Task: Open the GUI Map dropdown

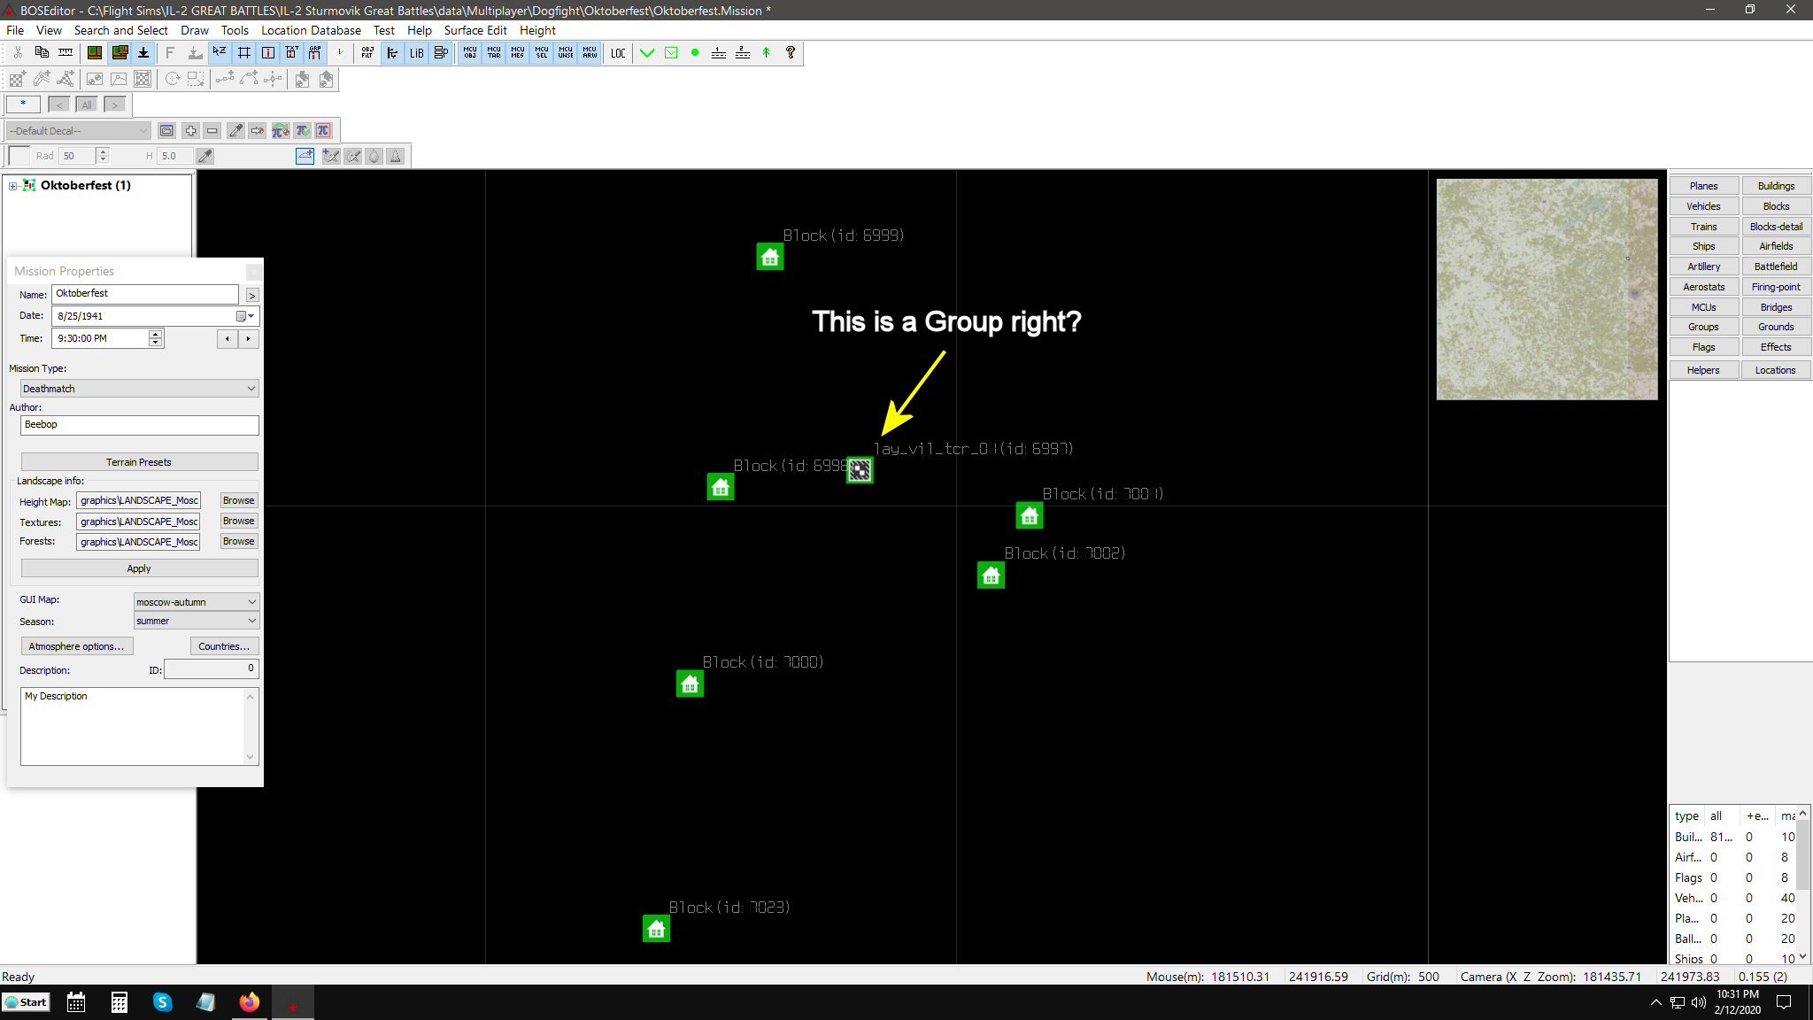Action: 196,602
